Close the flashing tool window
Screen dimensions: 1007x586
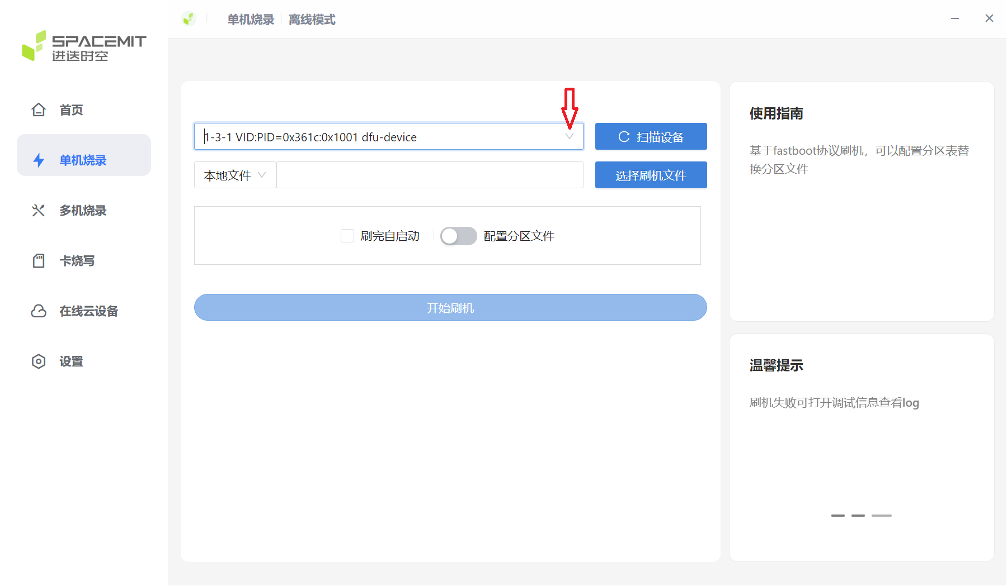[989, 18]
